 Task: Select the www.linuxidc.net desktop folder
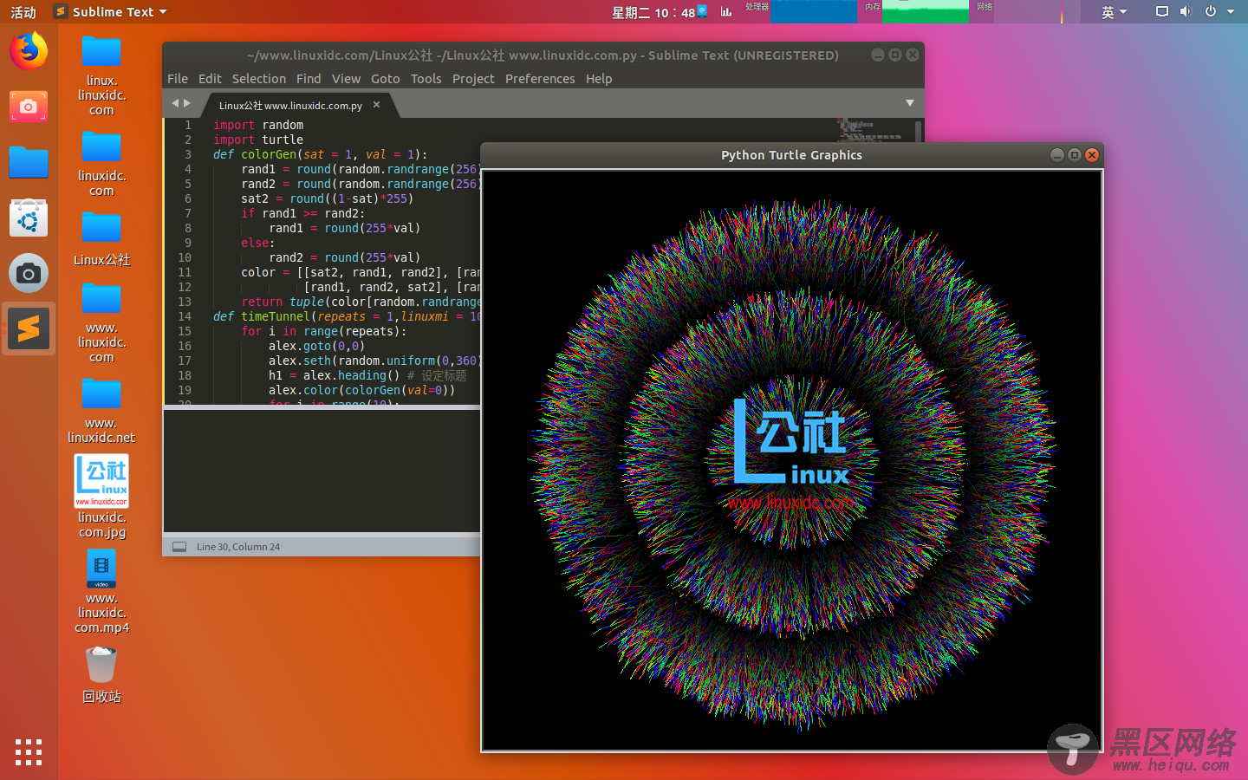pyautogui.click(x=101, y=412)
